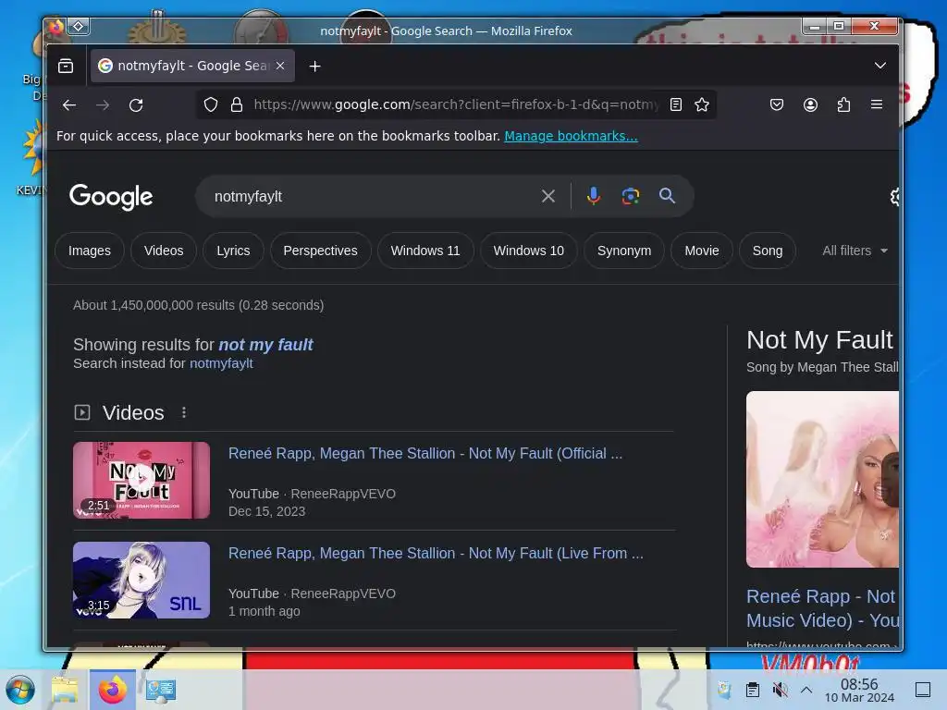Screen dimensions: 947x710
Task: Select the Song filter chip
Action: [767, 251]
